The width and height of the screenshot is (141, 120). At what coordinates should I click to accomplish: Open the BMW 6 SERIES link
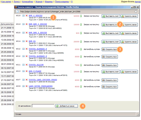(x=36, y=16)
